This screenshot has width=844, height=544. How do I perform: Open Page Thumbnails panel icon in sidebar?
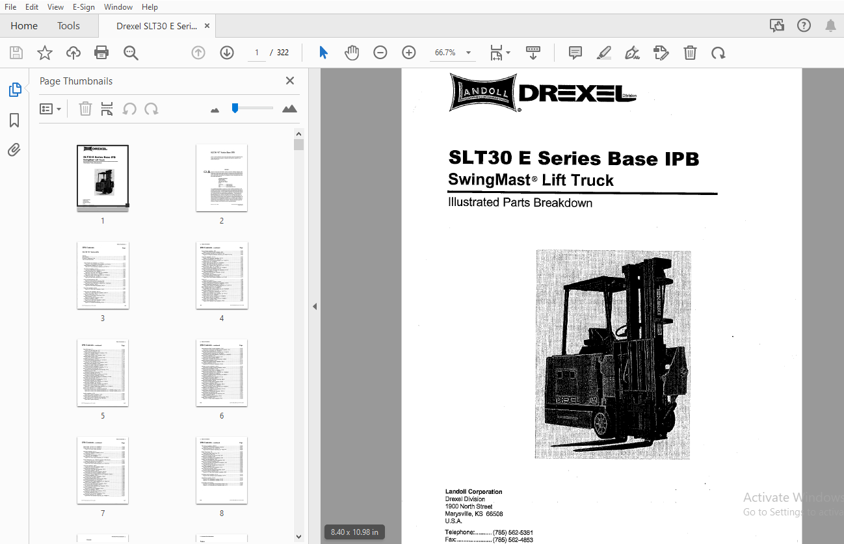(14, 90)
